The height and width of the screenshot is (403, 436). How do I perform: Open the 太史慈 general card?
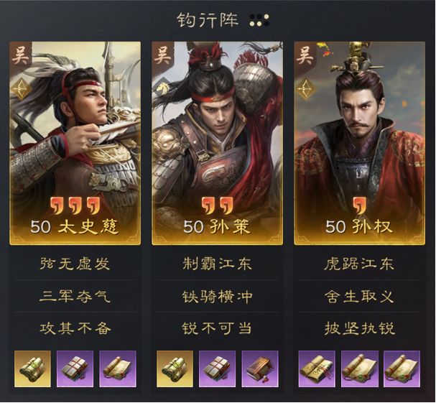point(75,143)
